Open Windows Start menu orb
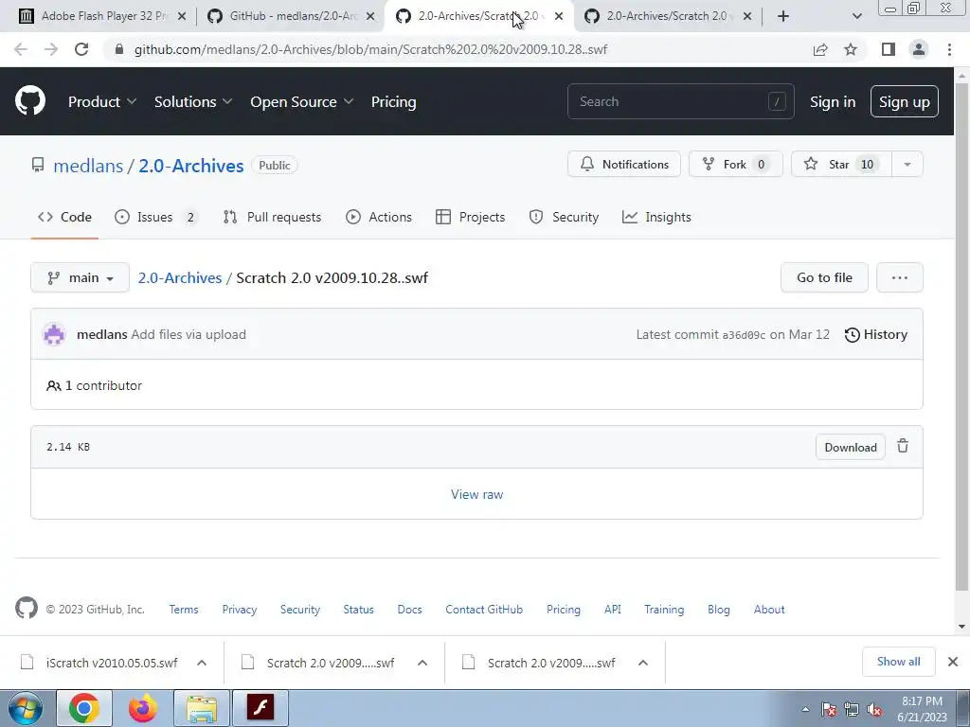Viewport: 970px width, 727px height. 26,708
